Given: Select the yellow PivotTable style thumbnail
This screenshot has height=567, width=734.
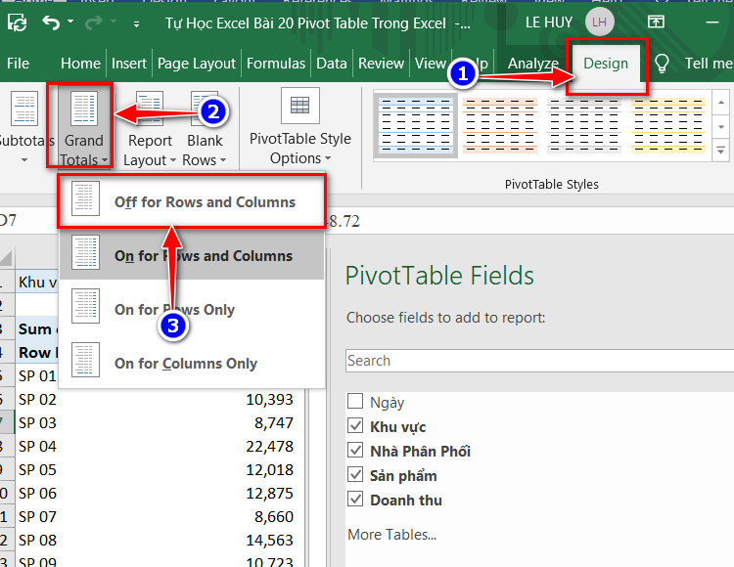Looking at the screenshot, I should (x=668, y=125).
